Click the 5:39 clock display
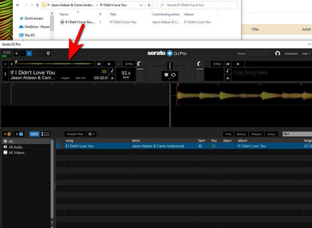 [7, 53]
